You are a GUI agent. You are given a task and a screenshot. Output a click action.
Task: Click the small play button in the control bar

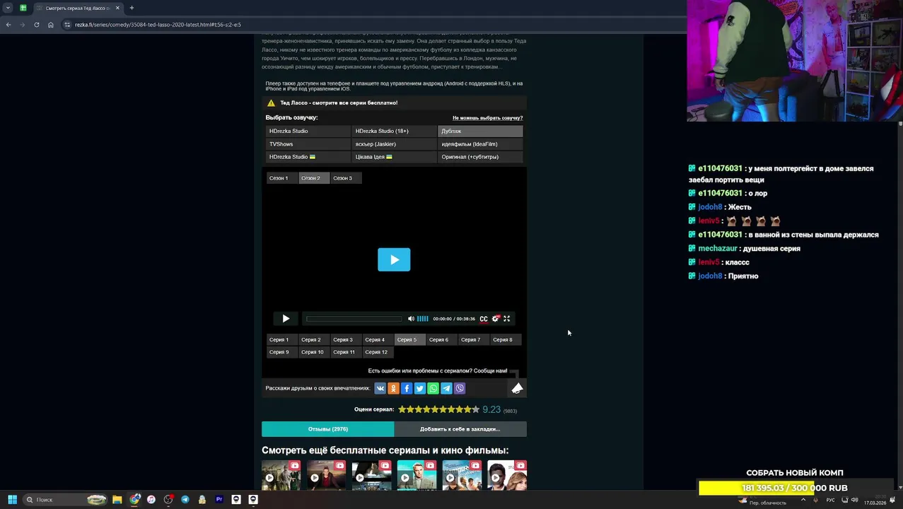point(286,319)
